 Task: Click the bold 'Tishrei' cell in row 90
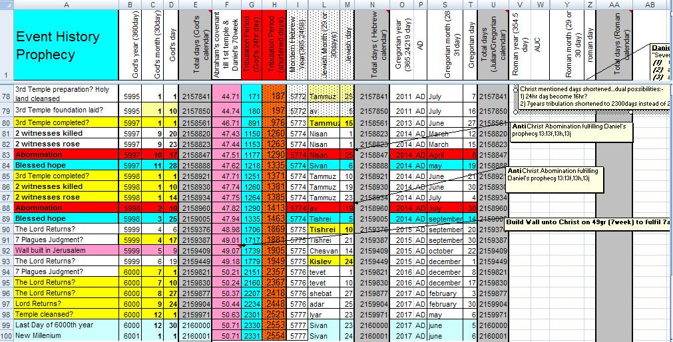click(x=324, y=229)
